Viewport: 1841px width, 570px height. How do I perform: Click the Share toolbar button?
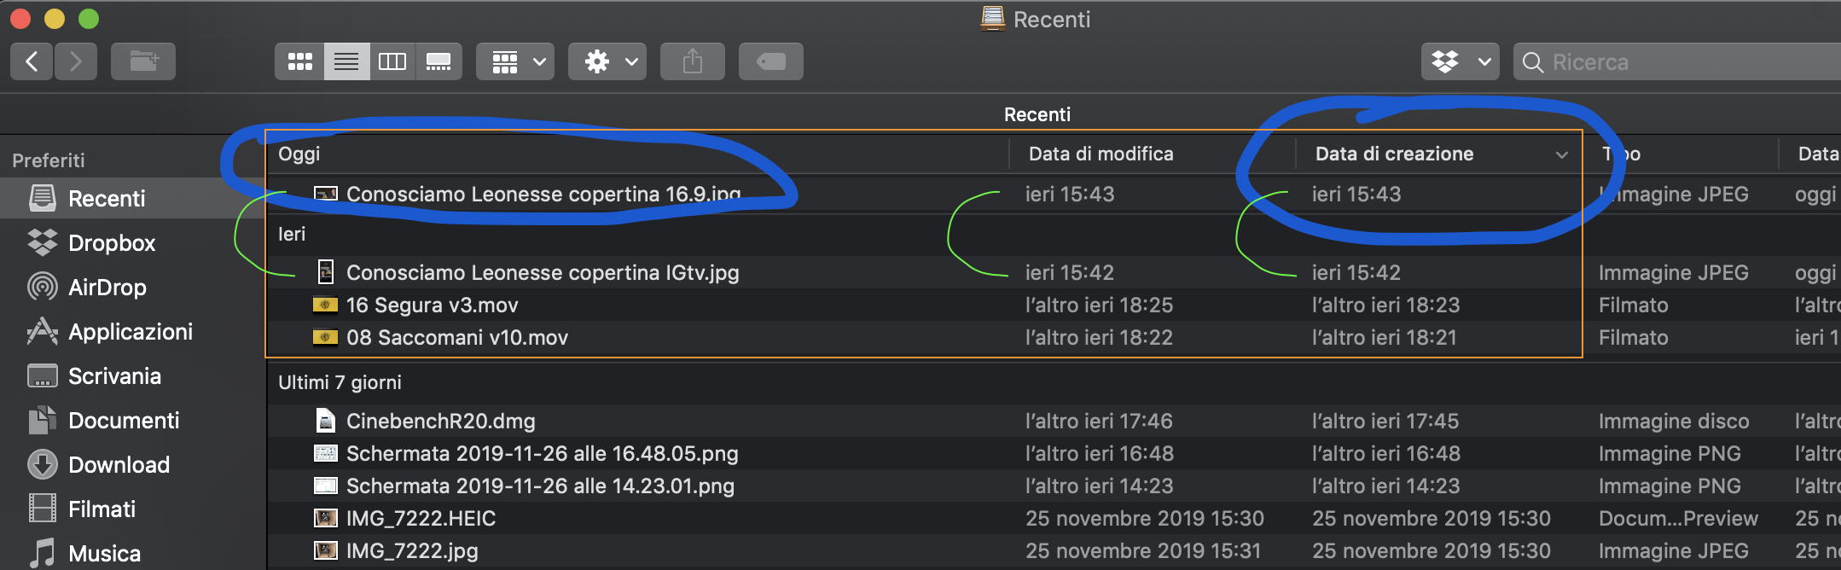click(692, 61)
